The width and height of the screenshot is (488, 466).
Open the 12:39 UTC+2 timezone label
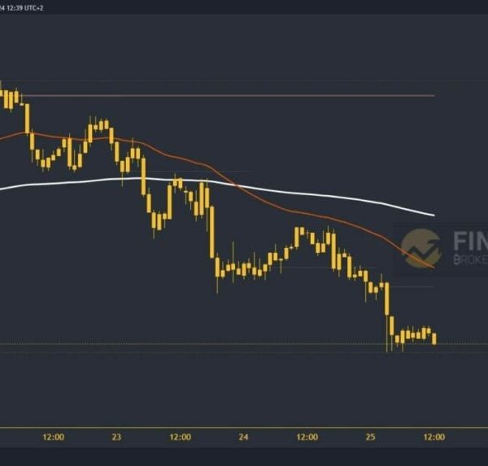(21, 8)
